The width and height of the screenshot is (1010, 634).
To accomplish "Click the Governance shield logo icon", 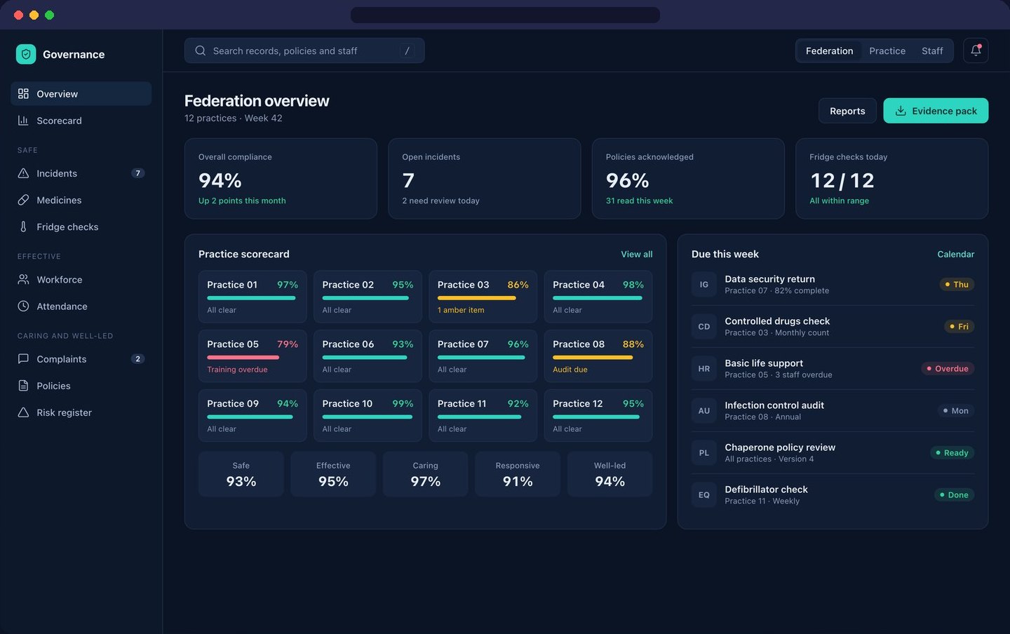I will coord(26,54).
